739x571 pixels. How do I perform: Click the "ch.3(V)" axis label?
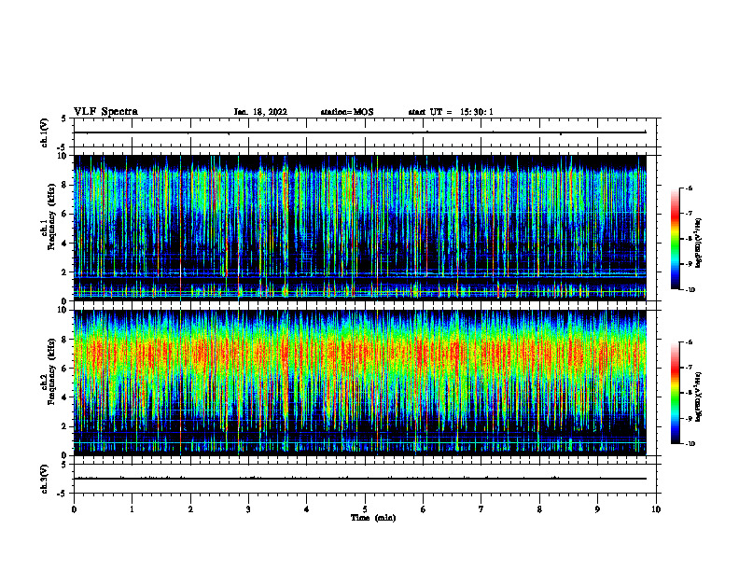(x=45, y=479)
